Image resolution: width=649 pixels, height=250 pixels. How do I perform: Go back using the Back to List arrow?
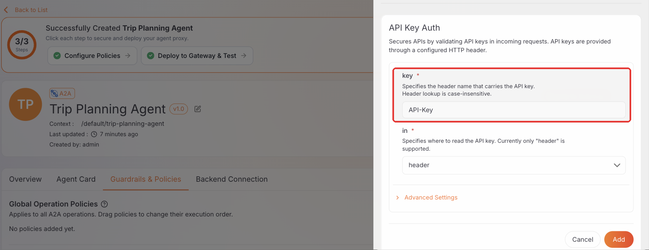pos(6,10)
